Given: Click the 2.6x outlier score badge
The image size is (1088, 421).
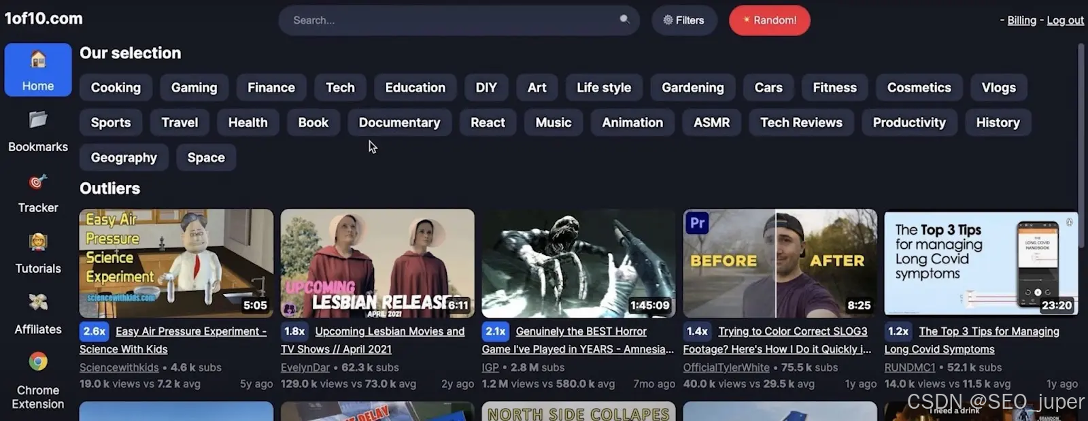Looking at the screenshot, I should 95,331.
